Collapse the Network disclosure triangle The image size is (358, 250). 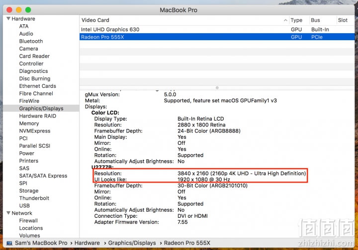(8, 213)
